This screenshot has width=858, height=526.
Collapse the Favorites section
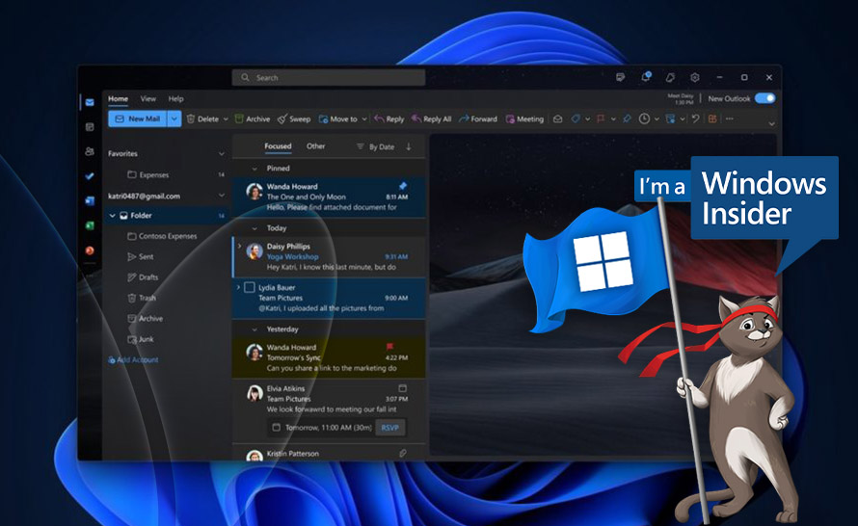[x=221, y=153]
